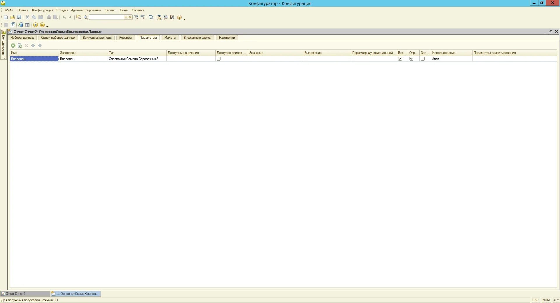The height and width of the screenshot is (303, 560).
Task: Open Print preview icon
Action: coord(55,17)
